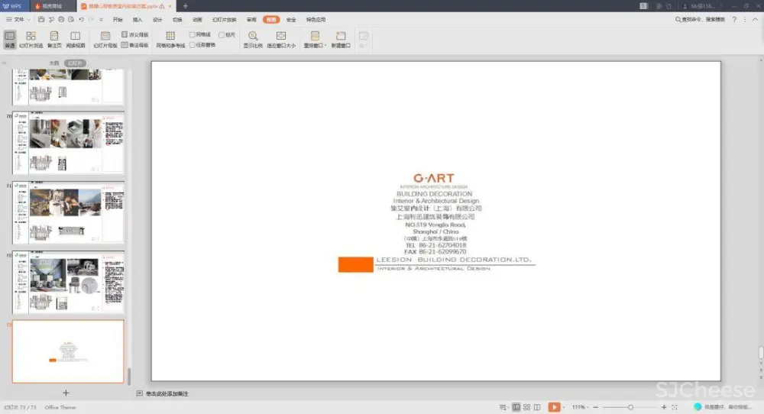The image size is (764, 414).
Task: Open the Notes Page (备注页) view
Action: coord(53,38)
